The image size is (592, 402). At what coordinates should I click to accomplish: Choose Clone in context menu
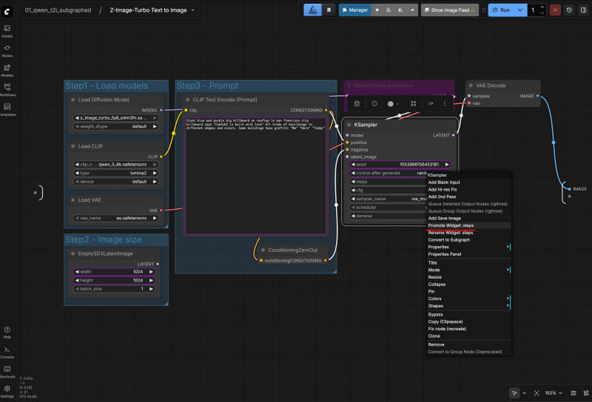tap(468, 336)
